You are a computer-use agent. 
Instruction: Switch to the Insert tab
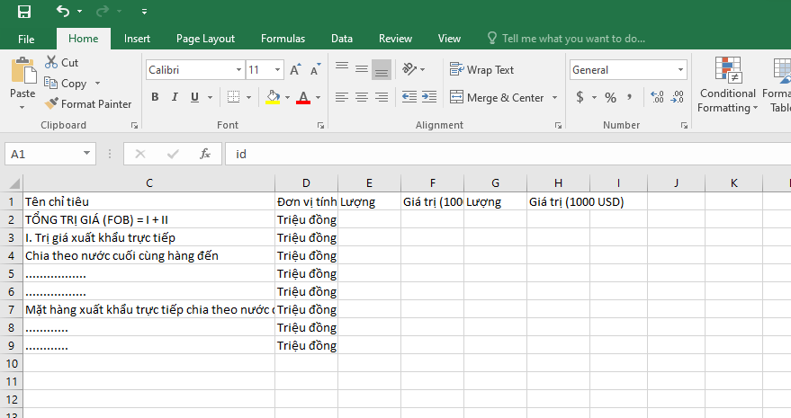(x=137, y=39)
